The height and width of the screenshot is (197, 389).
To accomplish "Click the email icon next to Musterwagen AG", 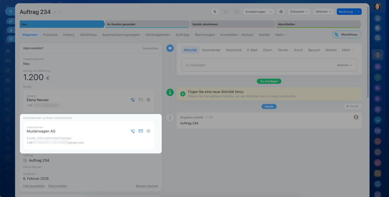I will pos(141,131).
